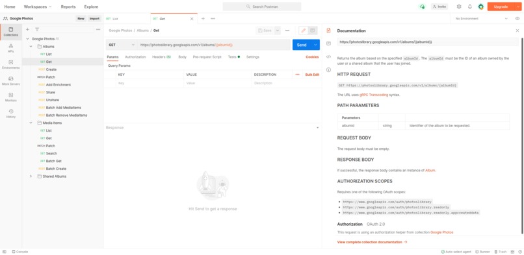
Task: Click the sync status cloud icon
Action: tap(423, 6)
